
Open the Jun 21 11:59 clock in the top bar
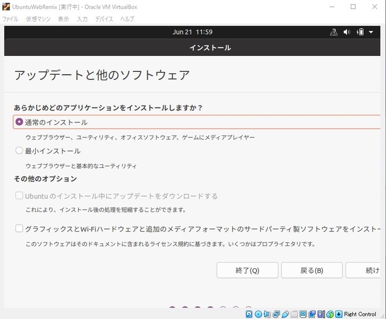pos(192,32)
